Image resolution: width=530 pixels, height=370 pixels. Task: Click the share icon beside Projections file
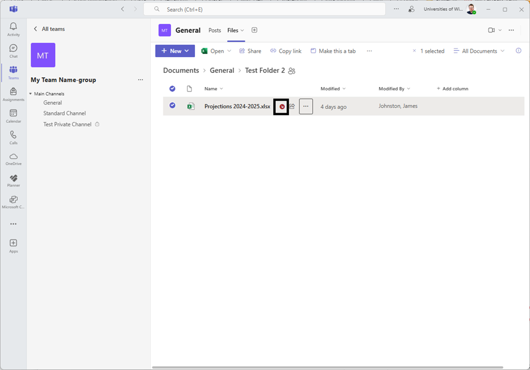click(x=292, y=107)
